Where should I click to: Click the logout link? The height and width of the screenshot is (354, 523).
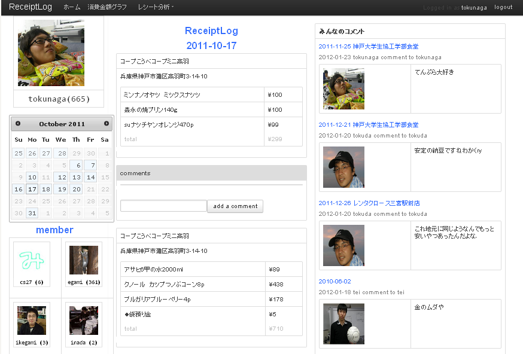pos(503,7)
